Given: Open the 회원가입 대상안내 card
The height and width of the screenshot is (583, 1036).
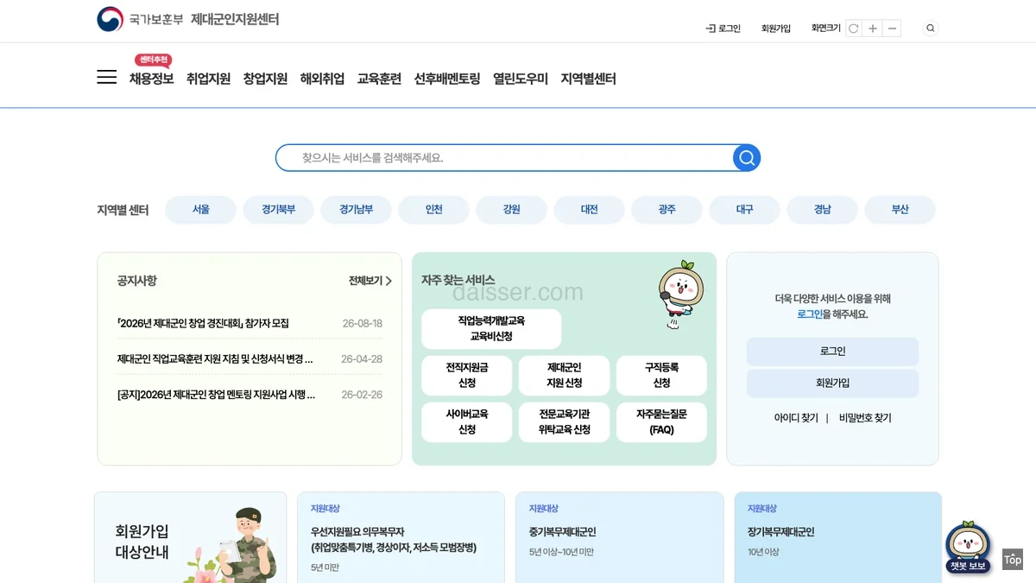Looking at the screenshot, I should click(190, 537).
